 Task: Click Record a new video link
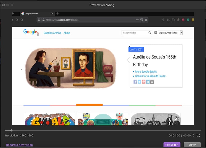[20, 145]
